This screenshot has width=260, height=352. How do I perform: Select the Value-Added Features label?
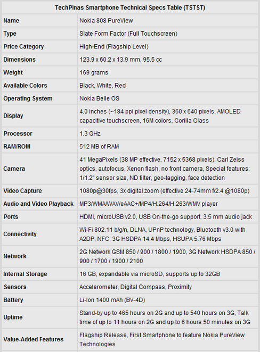pyautogui.click(x=33, y=339)
